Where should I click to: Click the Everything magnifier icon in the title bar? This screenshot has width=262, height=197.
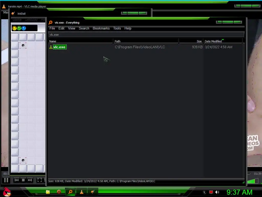(50, 23)
